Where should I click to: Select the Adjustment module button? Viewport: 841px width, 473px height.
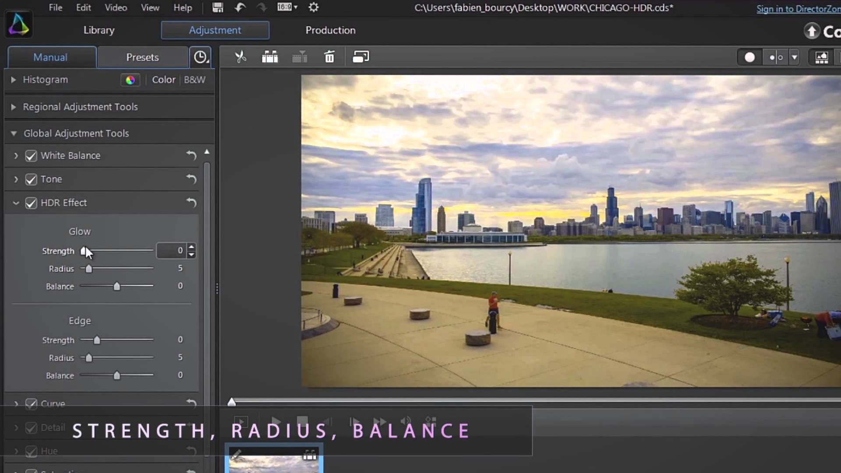click(215, 30)
